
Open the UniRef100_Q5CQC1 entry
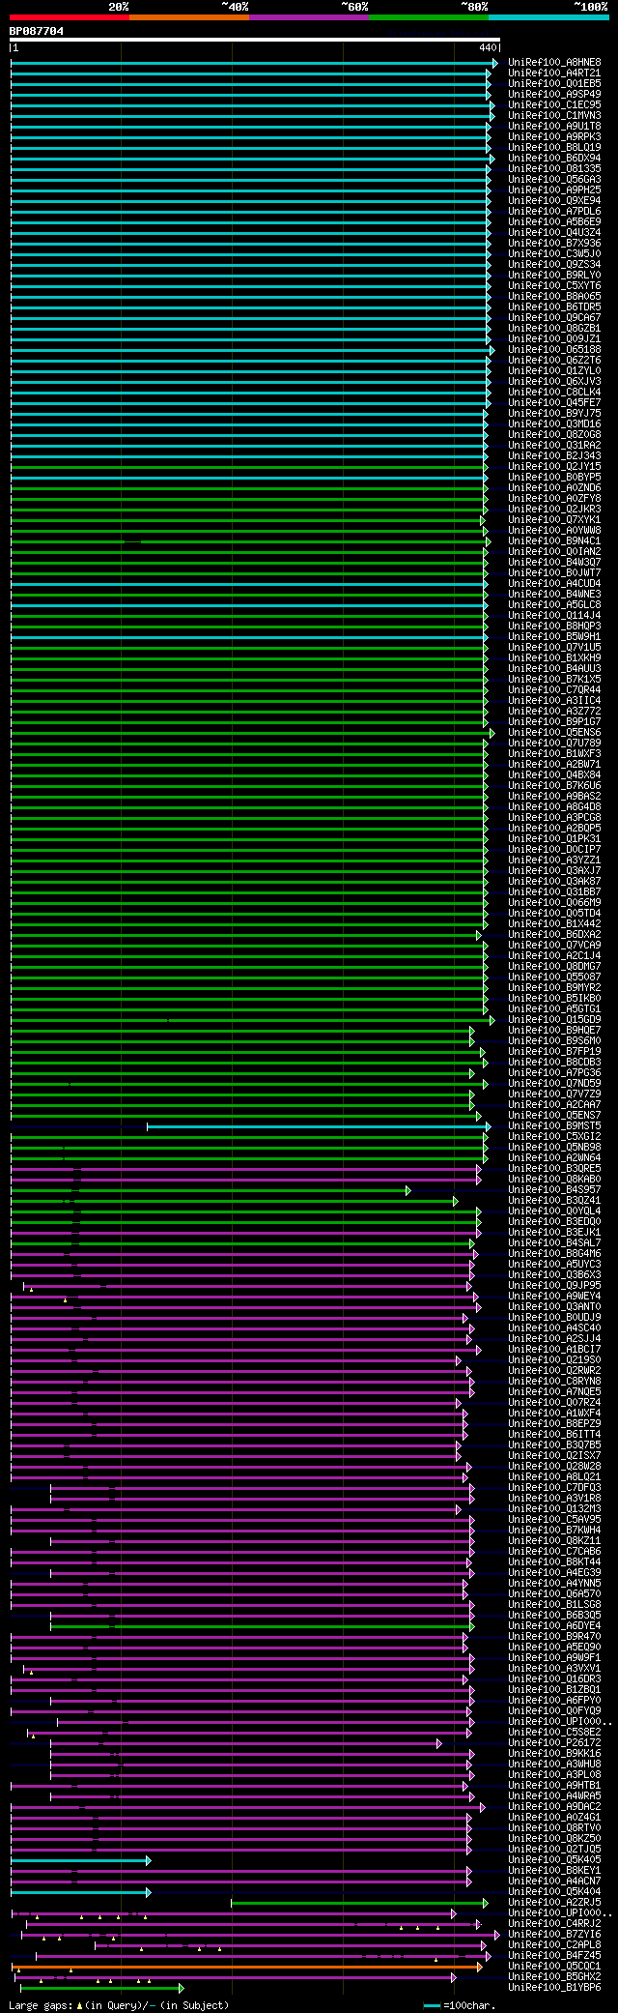(554, 1966)
